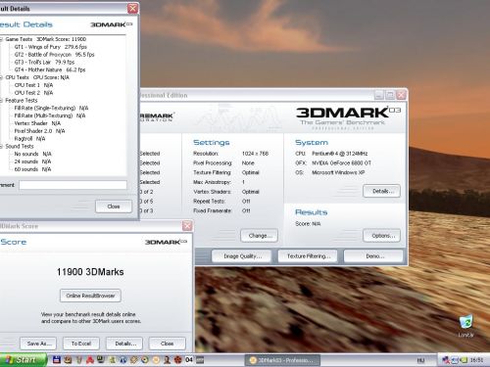Launch the blue round quick launch icon
This screenshot has height=367, width=490.
click(x=122, y=360)
